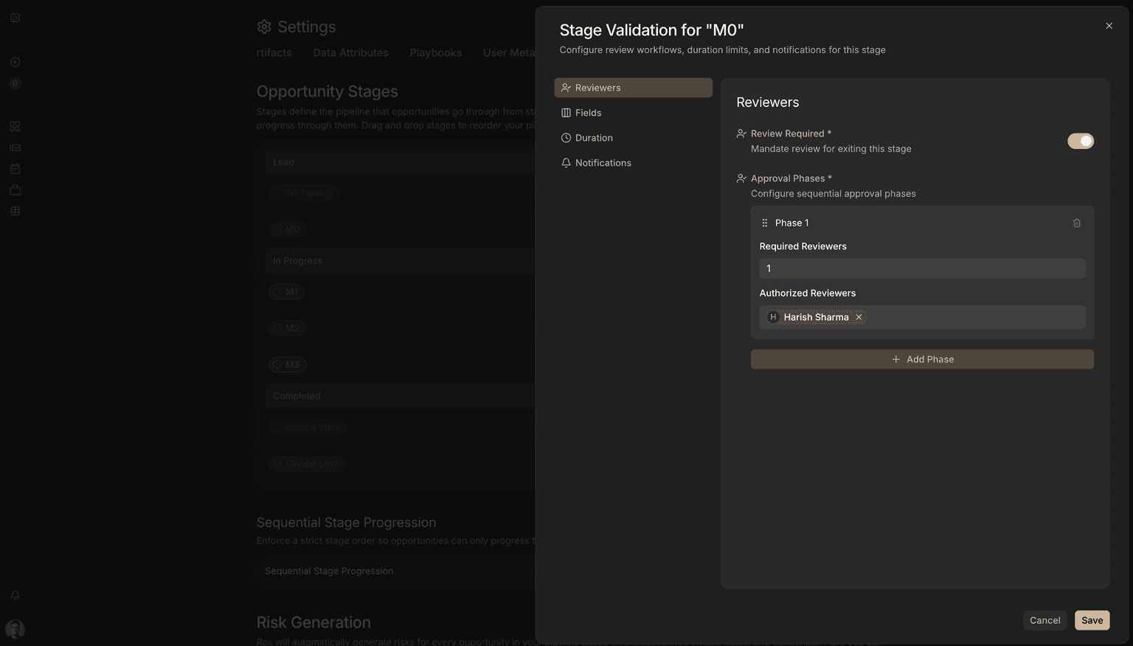Click the Required Reviewers input field
The image size is (1133, 646).
click(x=921, y=268)
